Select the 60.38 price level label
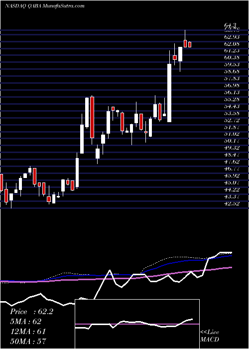Image resolution: width=249 pixels, height=349 pixels. (232, 57)
